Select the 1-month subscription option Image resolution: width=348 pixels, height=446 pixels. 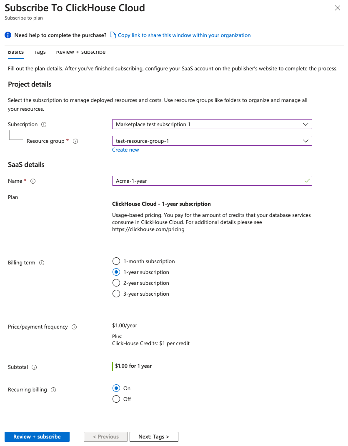pos(116,261)
